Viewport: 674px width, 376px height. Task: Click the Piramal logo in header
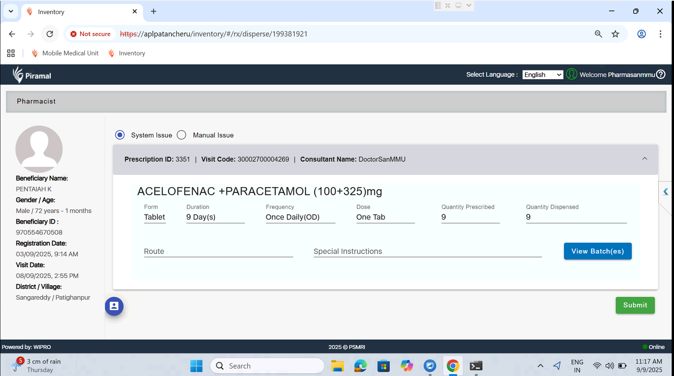pos(32,75)
